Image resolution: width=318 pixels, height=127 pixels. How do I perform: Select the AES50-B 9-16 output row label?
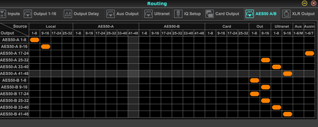[15, 87]
